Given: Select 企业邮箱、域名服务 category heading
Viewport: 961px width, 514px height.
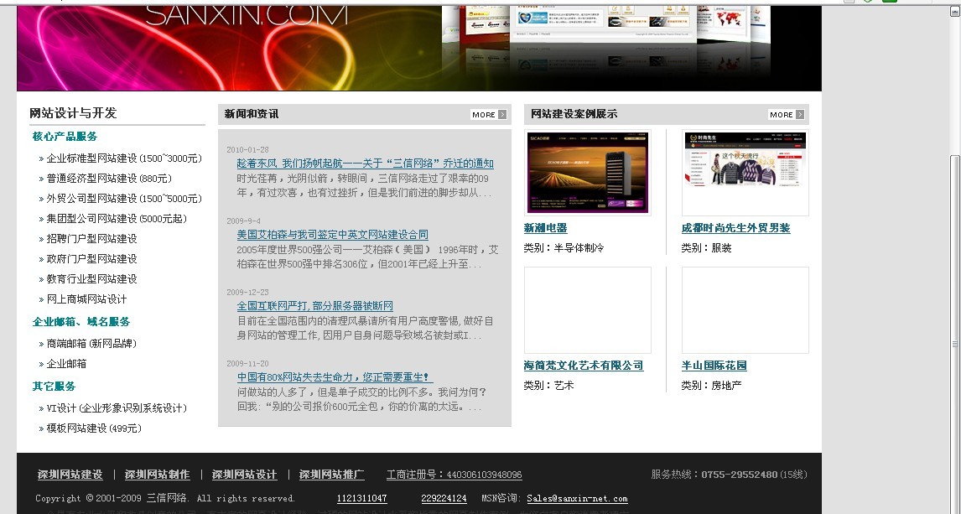Looking at the screenshot, I should tap(81, 322).
